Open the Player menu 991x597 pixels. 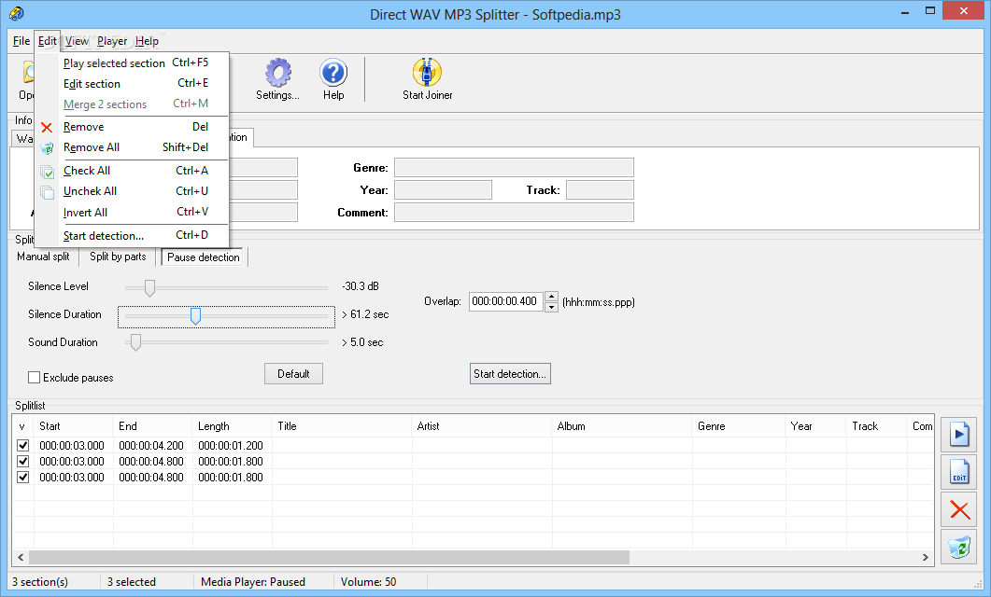[112, 41]
